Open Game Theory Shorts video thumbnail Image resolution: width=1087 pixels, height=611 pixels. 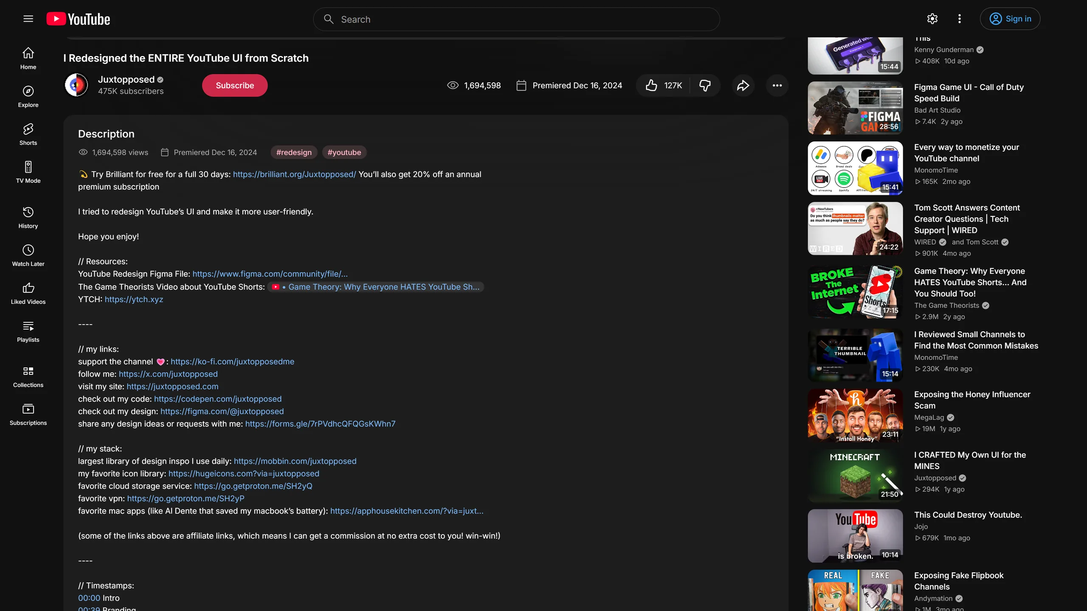[855, 292]
